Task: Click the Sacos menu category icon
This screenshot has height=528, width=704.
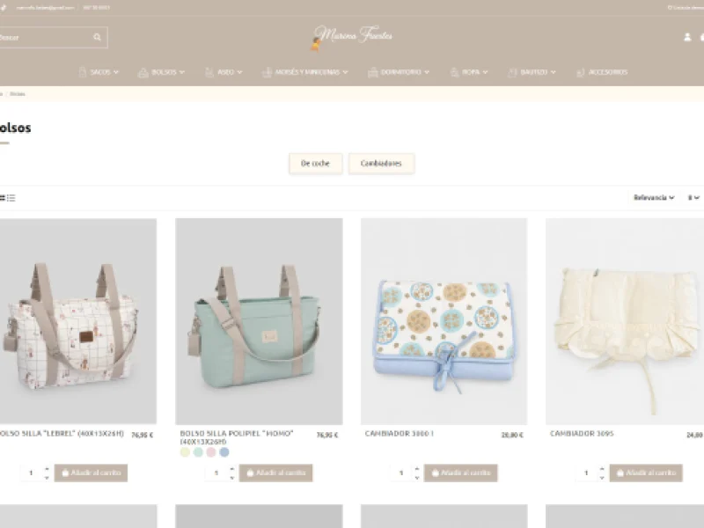Action: [x=83, y=72]
